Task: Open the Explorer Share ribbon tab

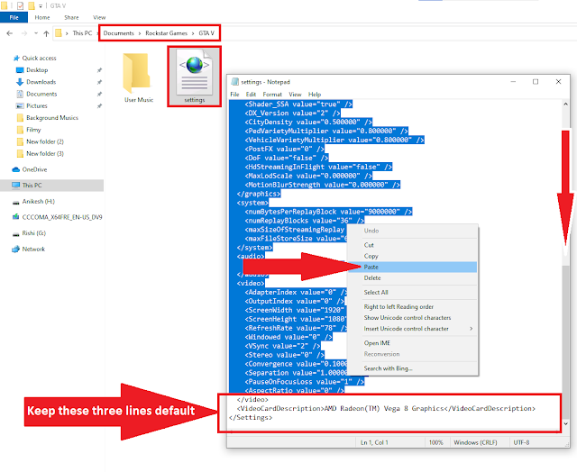Action: [71, 17]
